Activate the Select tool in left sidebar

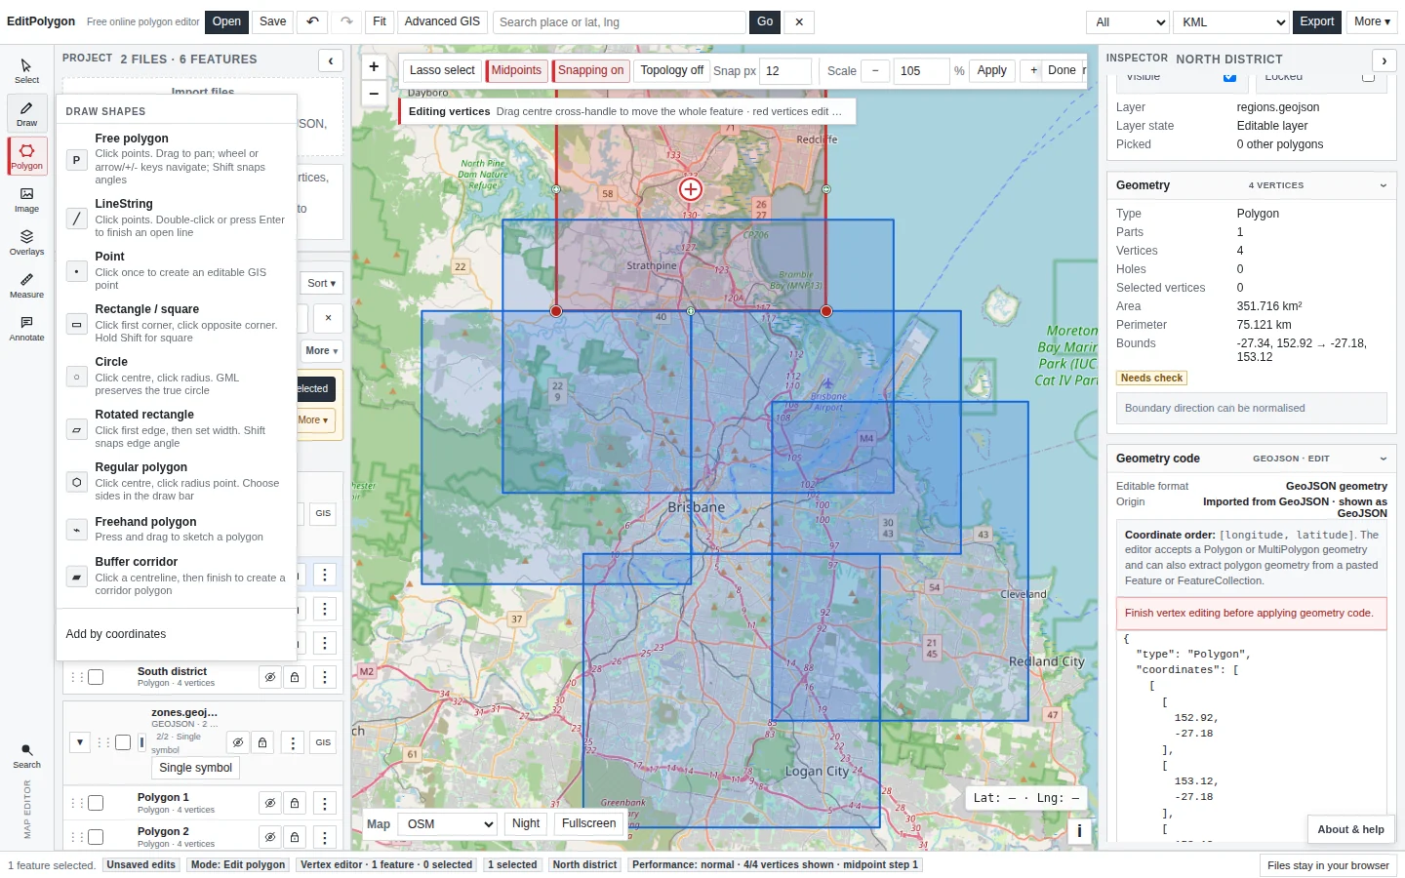[x=26, y=71]
